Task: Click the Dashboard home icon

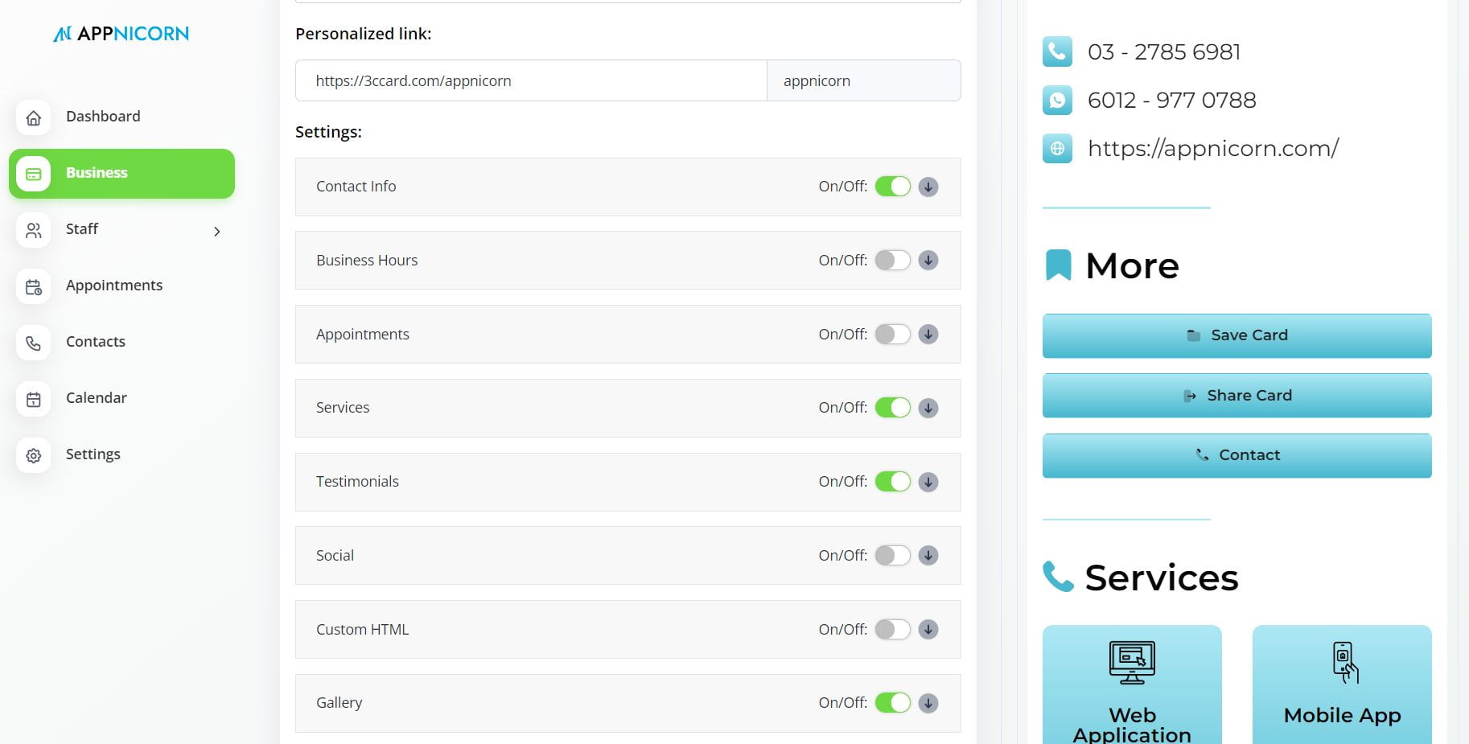Action: (33, 117)
